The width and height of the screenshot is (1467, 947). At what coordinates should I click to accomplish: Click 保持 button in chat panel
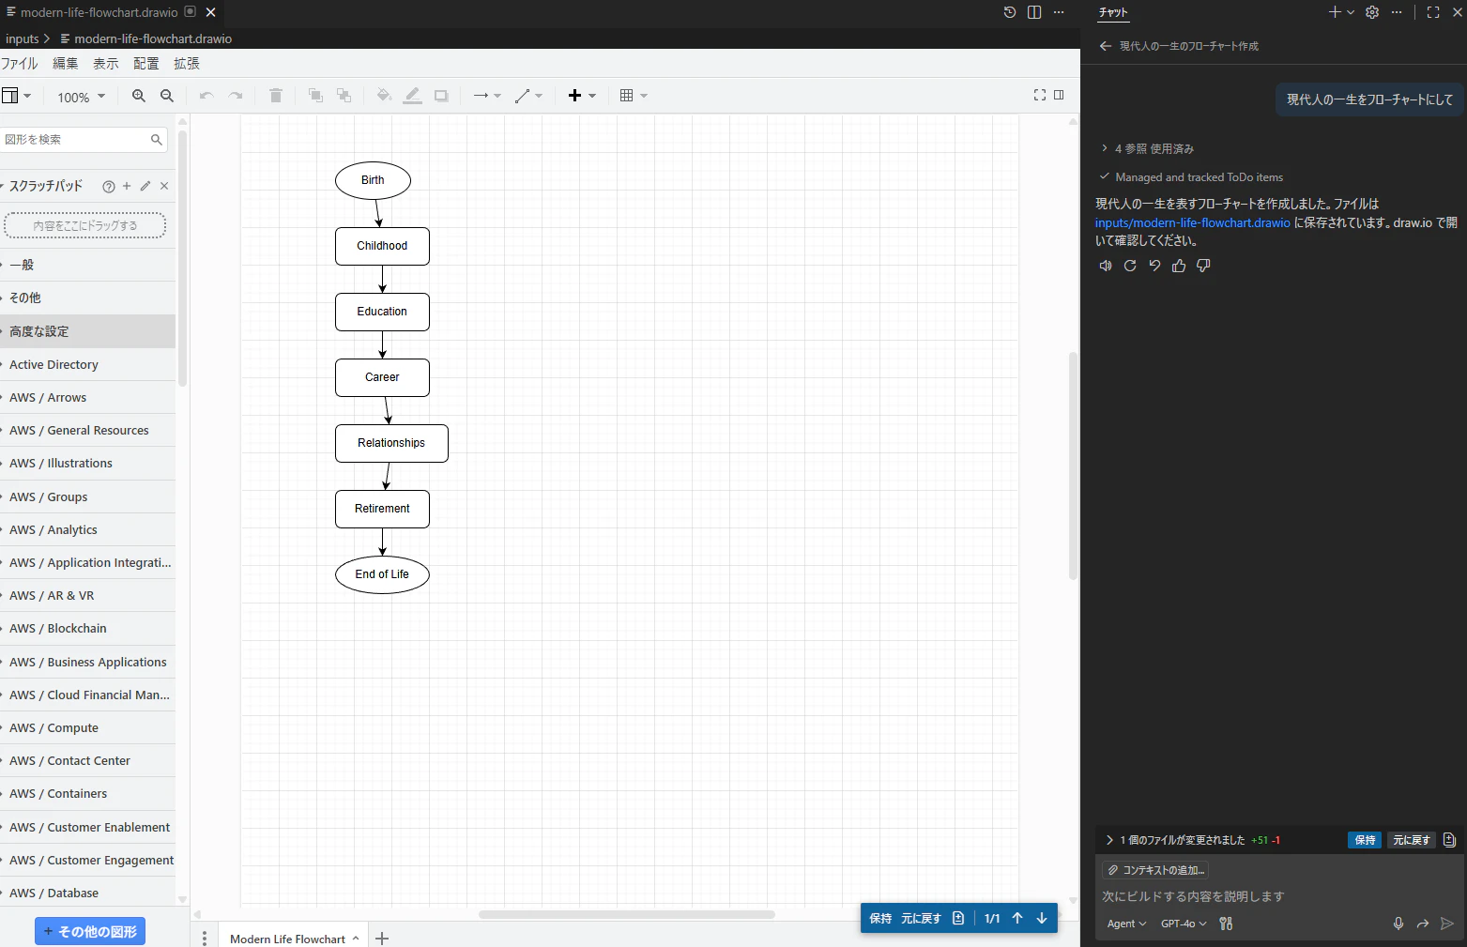click(1366, 840)
